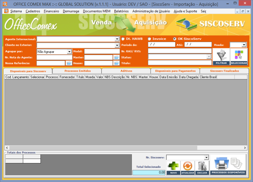Click the Selecionar colored squares icon

[239, 57]
